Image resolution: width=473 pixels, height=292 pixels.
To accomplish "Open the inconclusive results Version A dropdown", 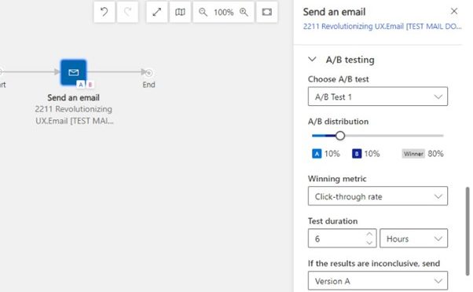I will [378, 280].
